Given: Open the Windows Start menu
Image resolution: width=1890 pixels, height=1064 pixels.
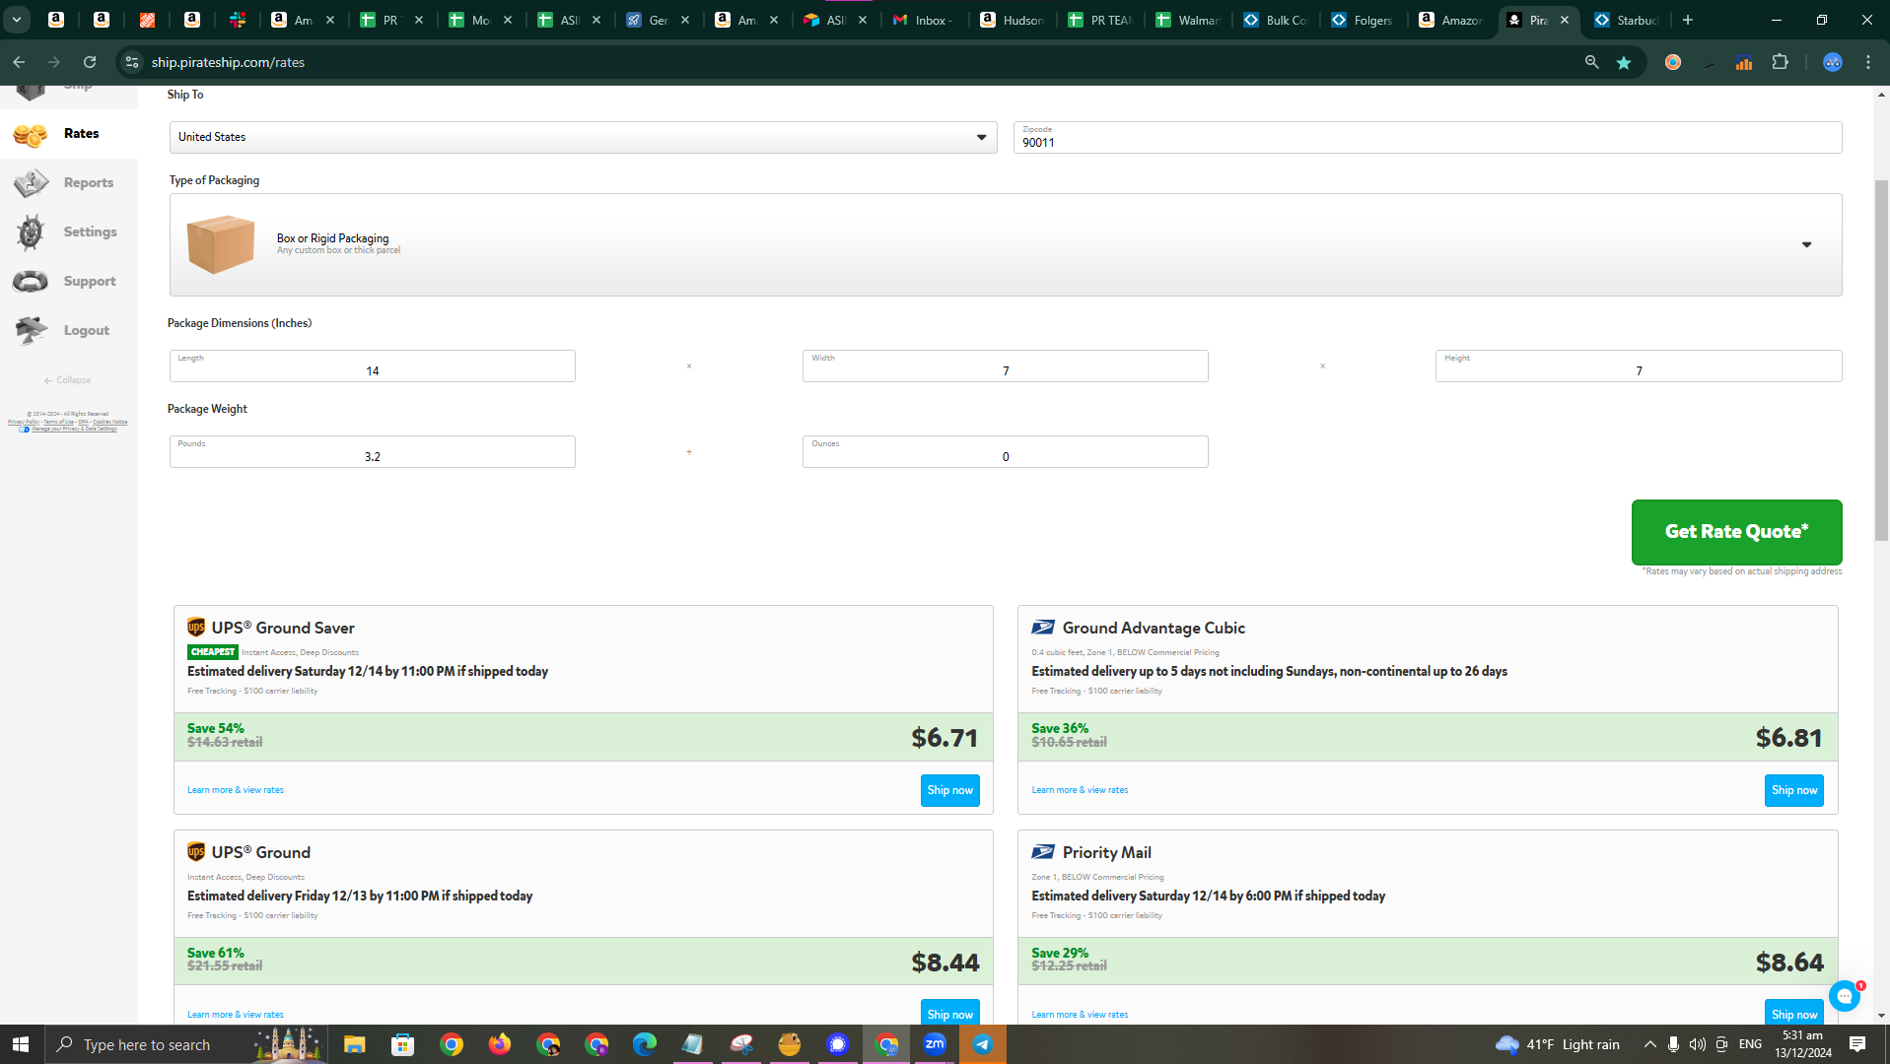Looking at the screenshot, I should click(x=21, y=1044).
